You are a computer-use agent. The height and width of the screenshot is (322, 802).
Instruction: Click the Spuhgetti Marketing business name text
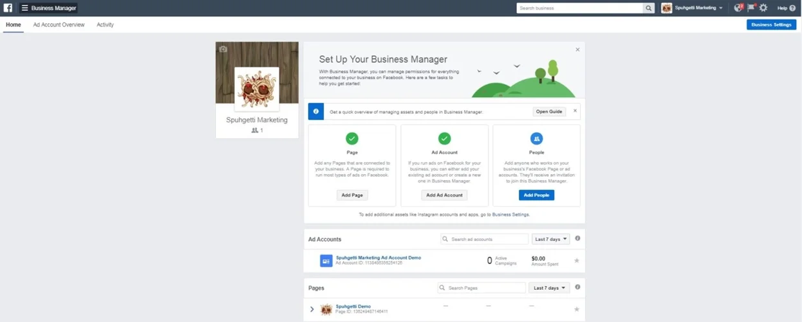click(x=257, y=120)
